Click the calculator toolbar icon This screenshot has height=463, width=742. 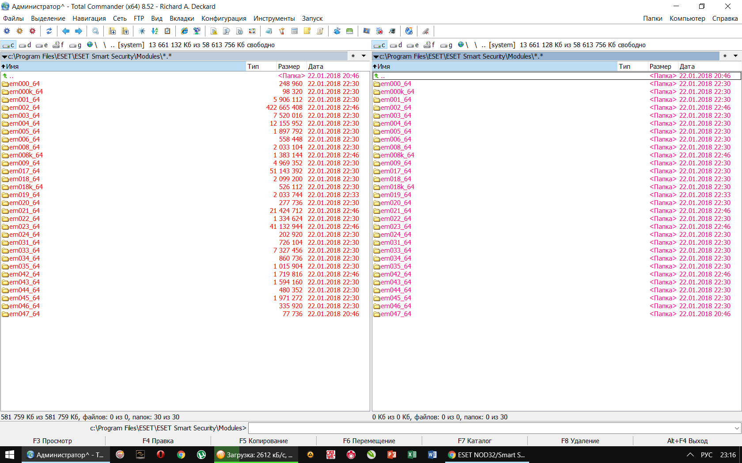[x=295, y=31]
